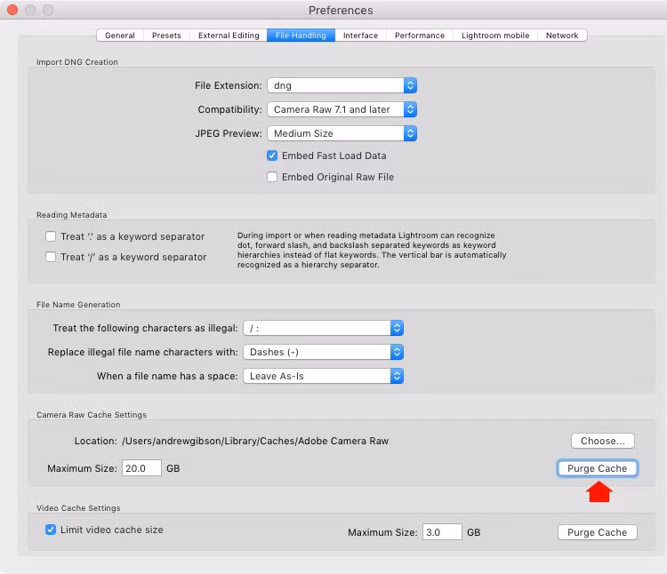The width and height of the screenshot is (667, 574).
Task: Open JPEG Preview Medium Size dropdown
Action: tap(342, 133)
